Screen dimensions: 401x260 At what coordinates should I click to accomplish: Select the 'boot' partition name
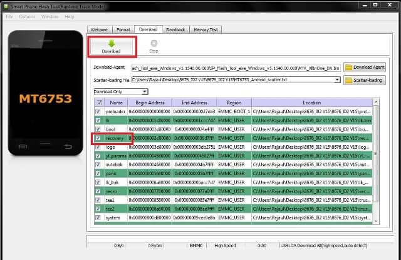click(x=110, y=129)
